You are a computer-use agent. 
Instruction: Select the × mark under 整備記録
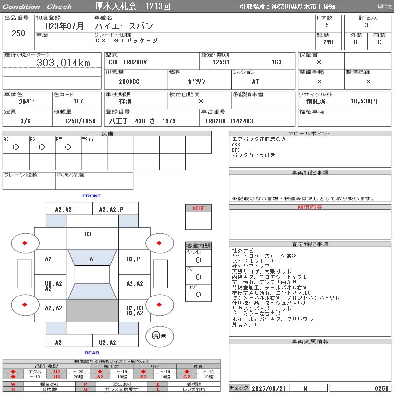tap(368, 81)
